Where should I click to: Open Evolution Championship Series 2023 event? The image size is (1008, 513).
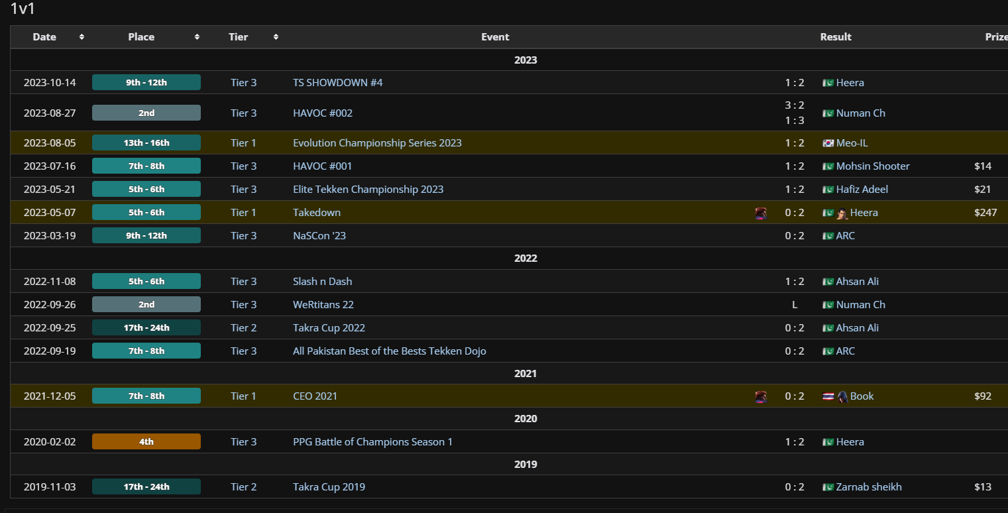(x=377, y=143)
